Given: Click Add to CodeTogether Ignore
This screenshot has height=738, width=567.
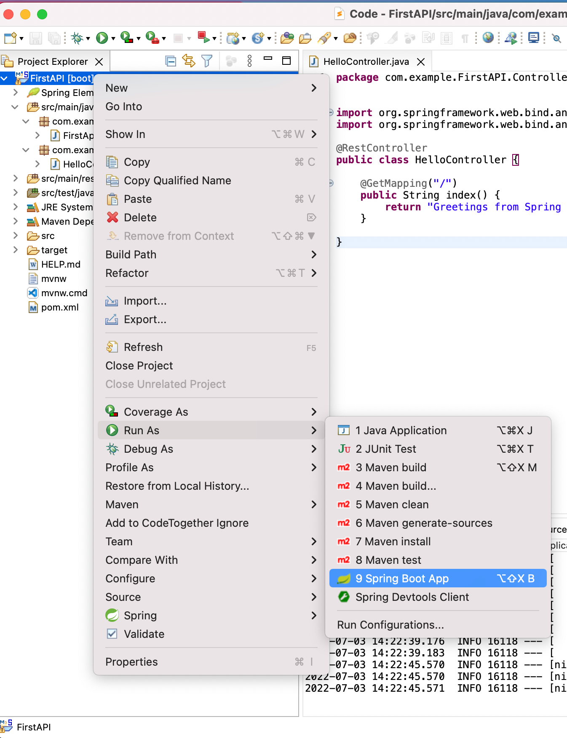Looking at the screenshot, I should tap(211, 523).
